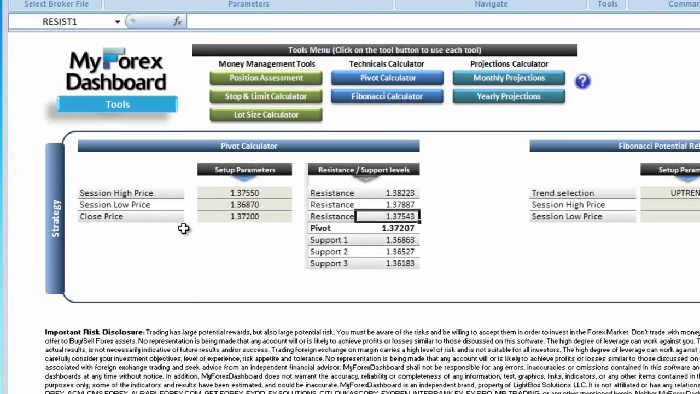Click Session Low Price label in Fibonacci panel
Viewport: 700px width, 394px height.
coord(567,217)
